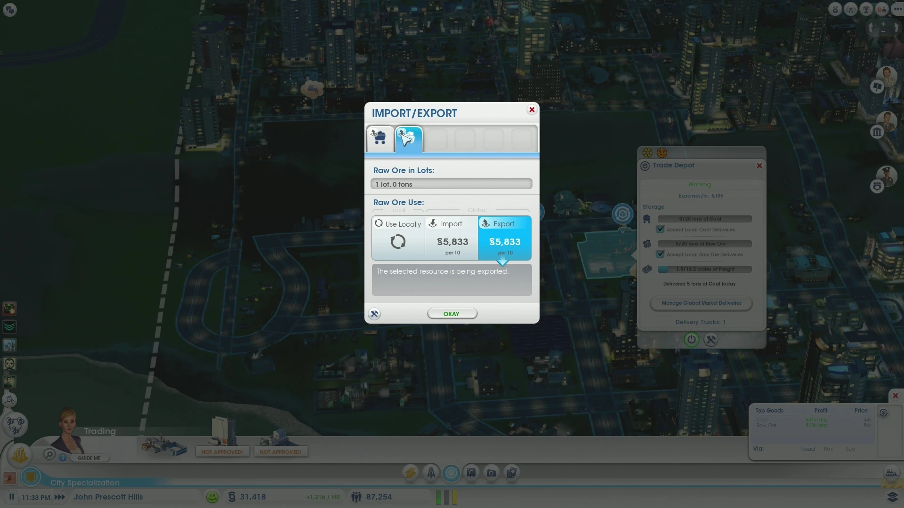Viewport: 904px width, 508px height.
Task: Click the RCI demand bars
Action: pyautogui.click(x=446, y=497)
